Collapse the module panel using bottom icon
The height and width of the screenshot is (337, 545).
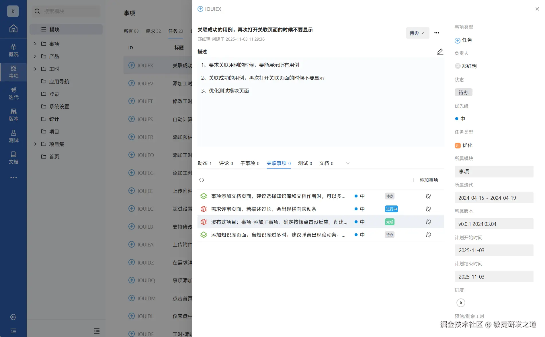click(x=97, y=331)
